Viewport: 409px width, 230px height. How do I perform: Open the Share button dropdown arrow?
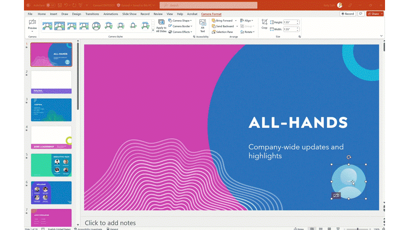pos(382,14)
